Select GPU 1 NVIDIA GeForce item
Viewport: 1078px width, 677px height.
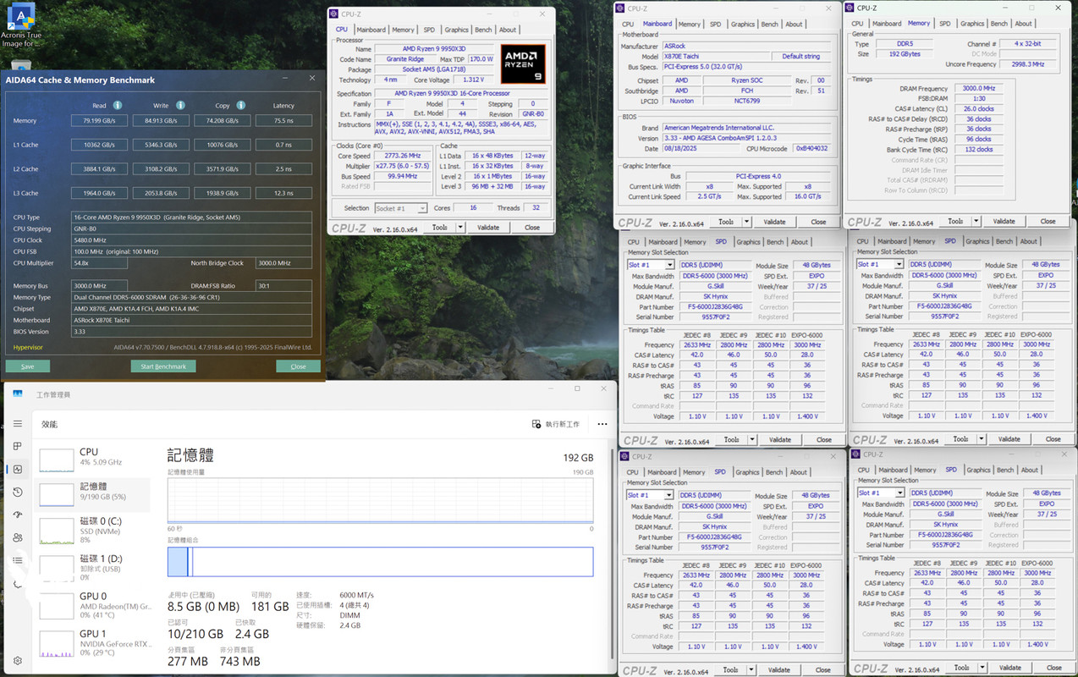click(94, 643)
